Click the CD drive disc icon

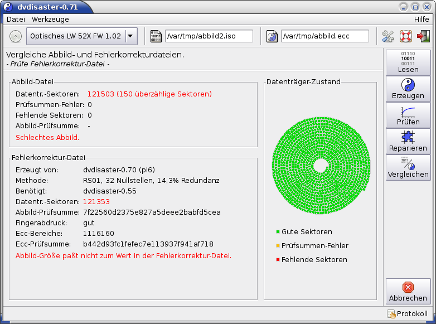(16, 36)
